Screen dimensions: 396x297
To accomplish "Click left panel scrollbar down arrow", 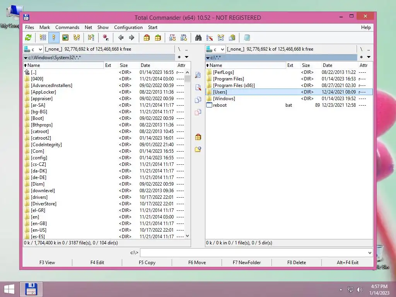I will tap(187, 236).
